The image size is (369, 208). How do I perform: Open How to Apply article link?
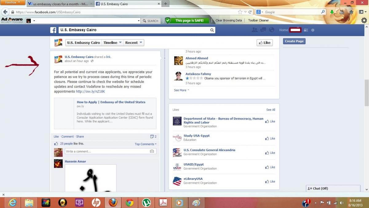coord(111,102)
